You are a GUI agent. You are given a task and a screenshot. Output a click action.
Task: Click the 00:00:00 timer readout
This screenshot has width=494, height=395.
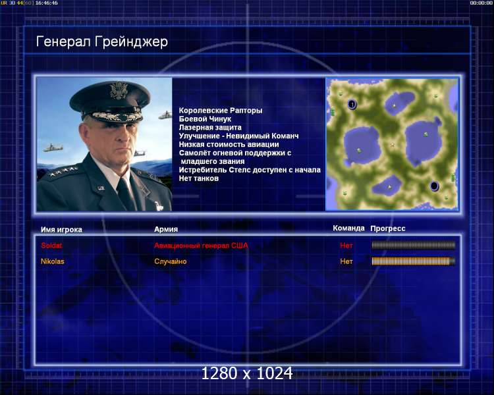click(481, 3)
